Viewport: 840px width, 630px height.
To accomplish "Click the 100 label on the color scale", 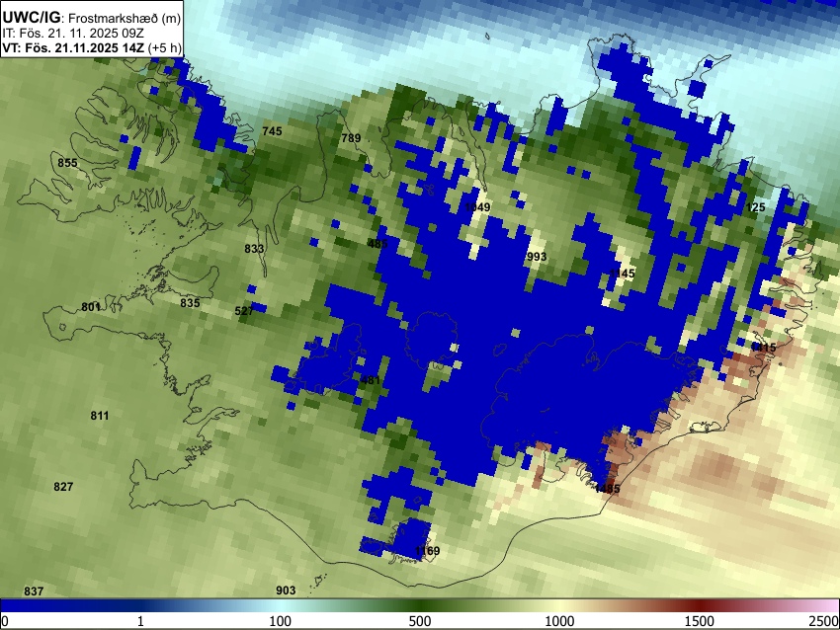I will click(x=280, y=621).
